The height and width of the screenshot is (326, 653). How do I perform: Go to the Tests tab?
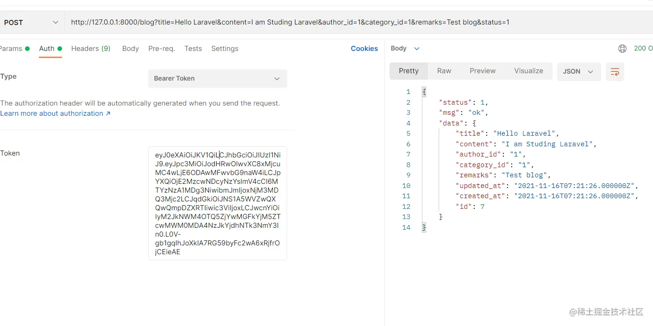[x=193, y=49]
